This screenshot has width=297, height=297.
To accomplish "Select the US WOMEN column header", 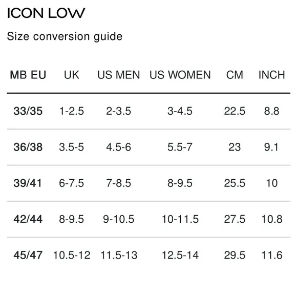I will pyautogui.click(x=180, y=75).
